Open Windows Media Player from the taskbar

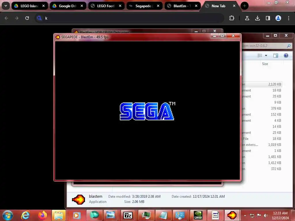(76, 215)
